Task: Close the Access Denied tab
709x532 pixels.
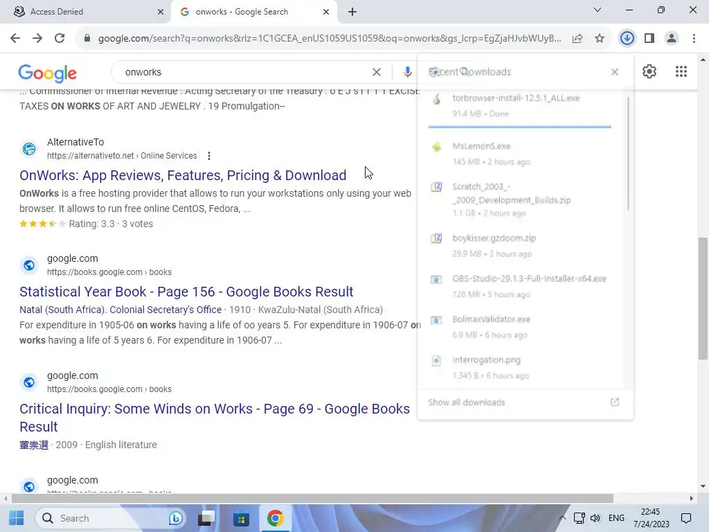Action: click(161, 12)
